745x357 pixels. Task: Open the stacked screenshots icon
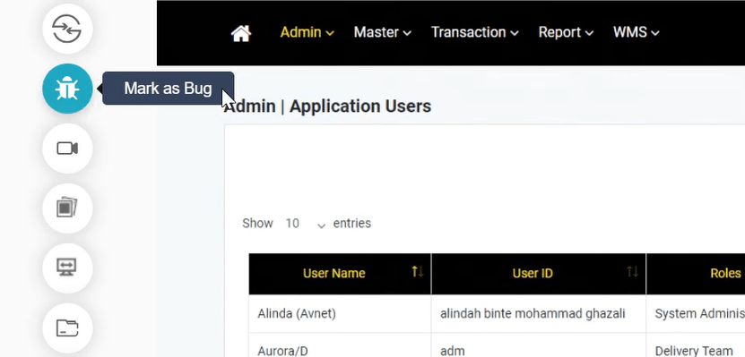point(67,208)
